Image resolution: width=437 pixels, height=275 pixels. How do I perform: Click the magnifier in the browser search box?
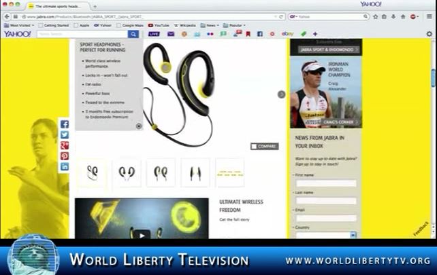click(x=366, y=17)
